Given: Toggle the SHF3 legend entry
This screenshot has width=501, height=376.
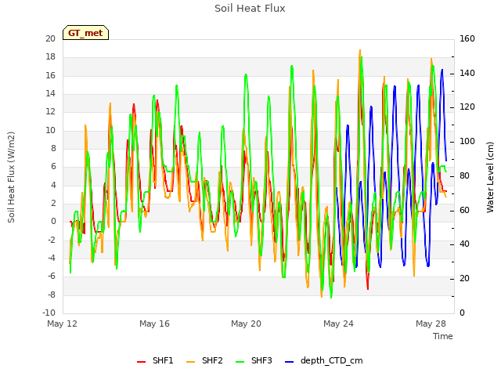Looking at the screenshot, I should pyautogui.click(x=254, y=360).
